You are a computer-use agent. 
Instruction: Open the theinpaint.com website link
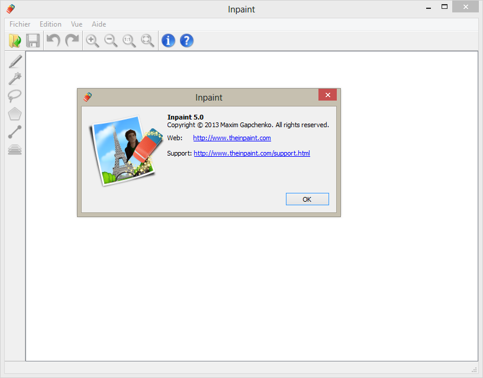click(232, 138)
